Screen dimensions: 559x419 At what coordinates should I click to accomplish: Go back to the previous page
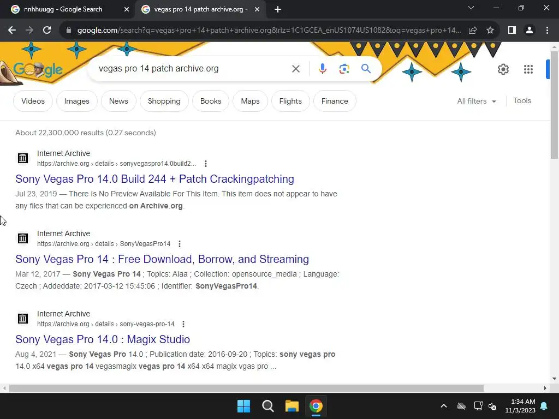[x=12, y=31]
